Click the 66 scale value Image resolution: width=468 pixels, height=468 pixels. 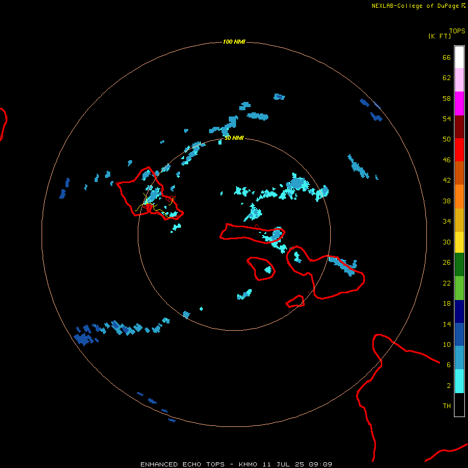pyautogui.click(x=447, y=57)
